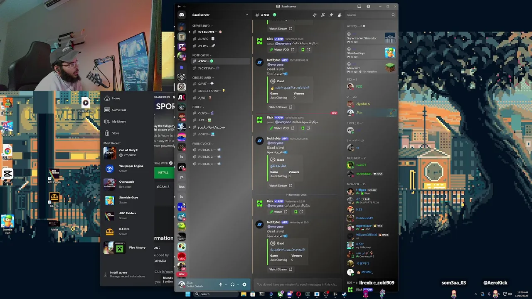Open Steam icon on taskbar

click(x=344, y=294)
